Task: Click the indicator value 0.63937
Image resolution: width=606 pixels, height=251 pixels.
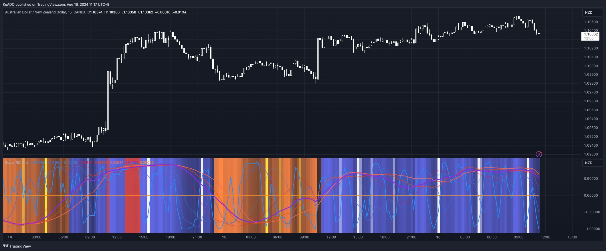Action: [x=116, y=163]
